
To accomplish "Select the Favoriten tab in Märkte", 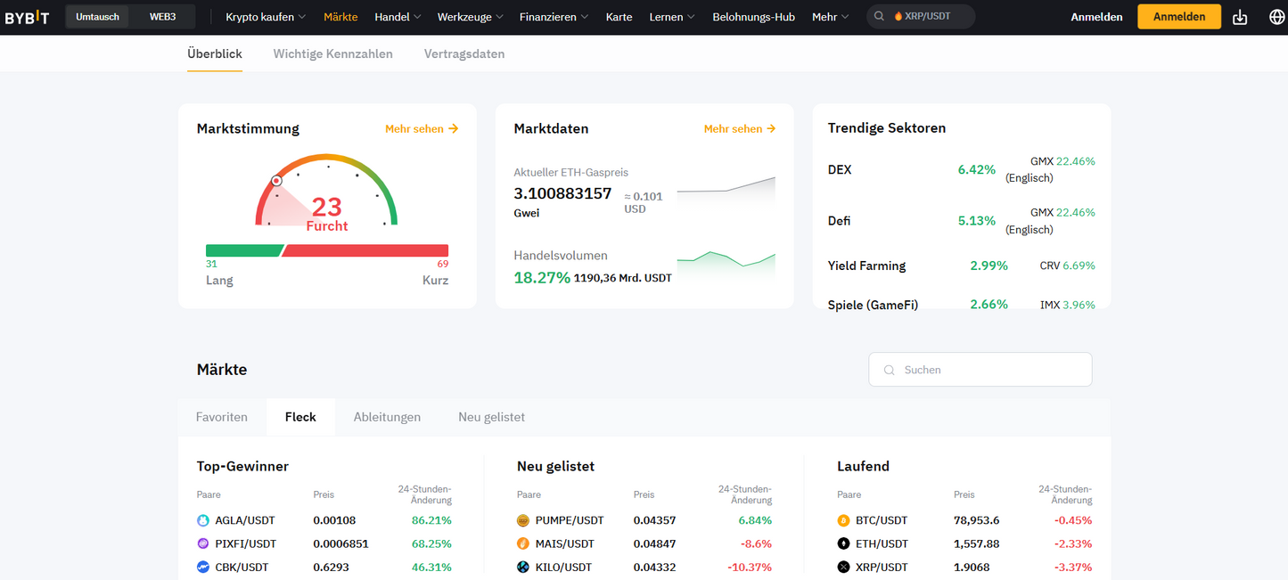I will (x=221, y=416).
